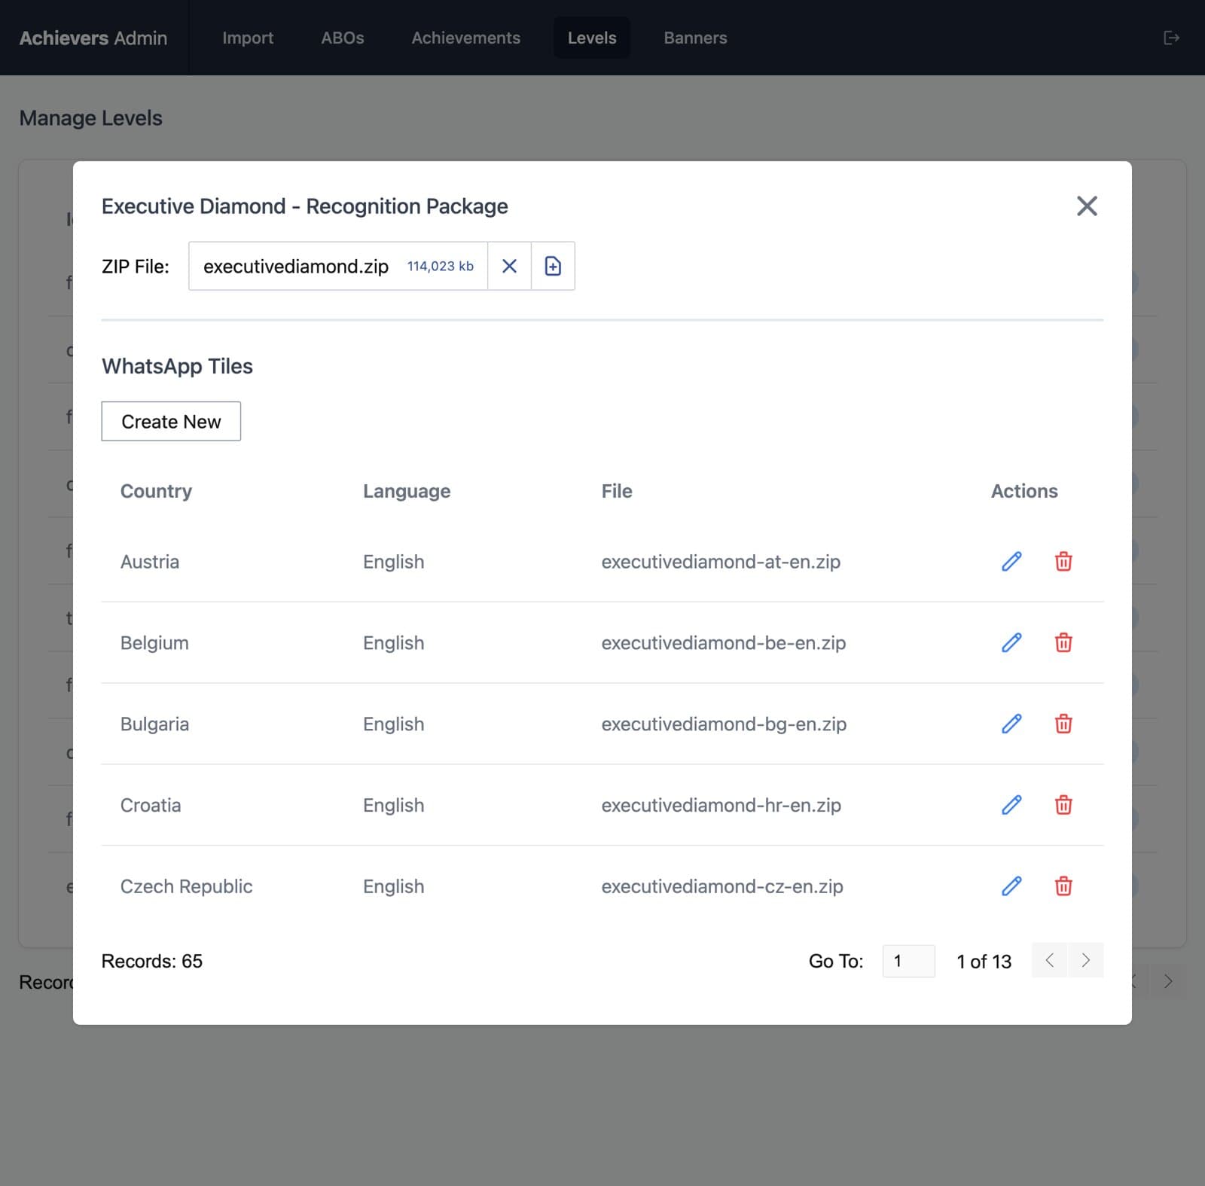Delete the Belgium tile row
1205x1186 pixels.
click(x=1063, y=642)
